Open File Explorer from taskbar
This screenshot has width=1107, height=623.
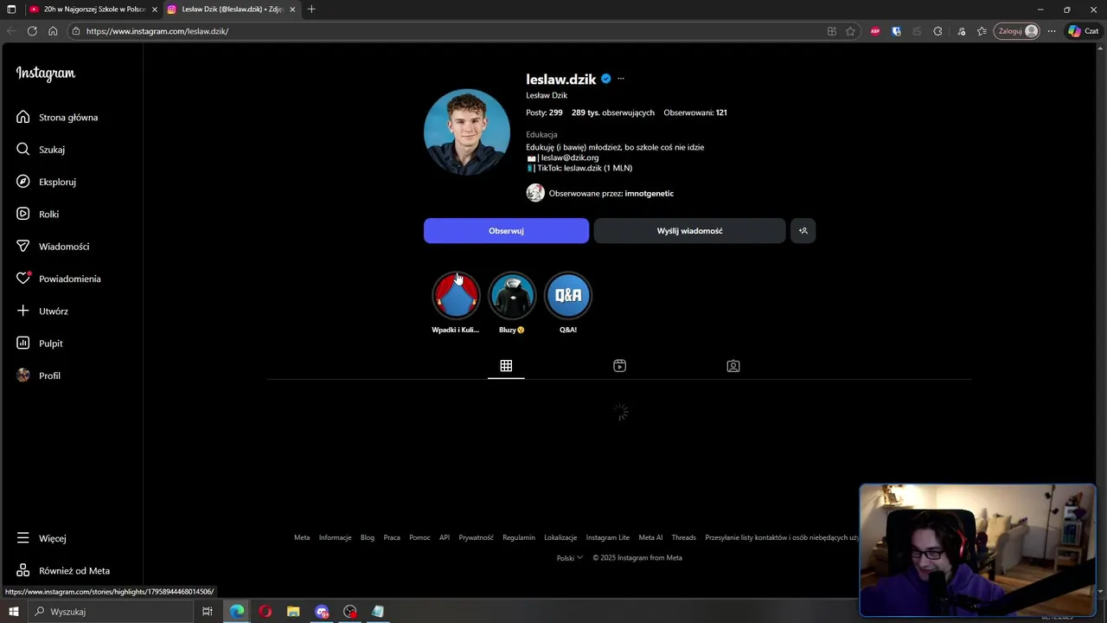293,612
